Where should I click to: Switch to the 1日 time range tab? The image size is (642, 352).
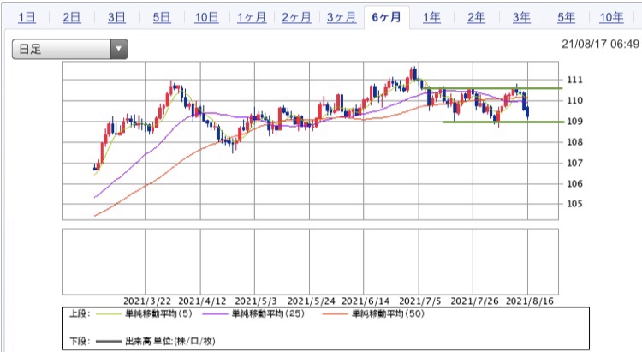27,17
